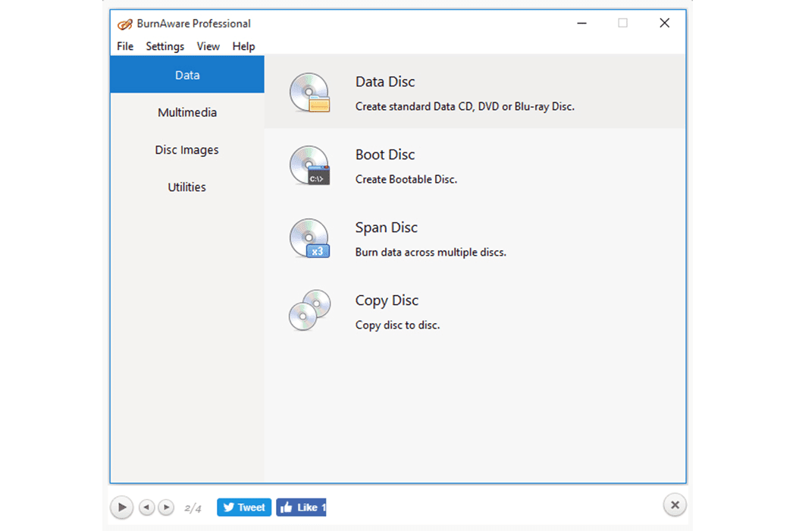Click the BurnAware Professional window title
Viewport: 796px width, 531px height.
point(193,24)
